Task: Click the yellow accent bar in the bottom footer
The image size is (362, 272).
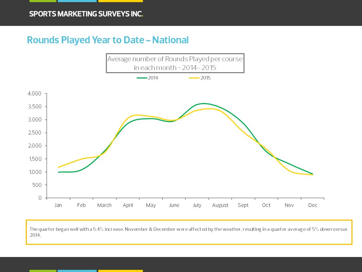Action: pos(120,271)
